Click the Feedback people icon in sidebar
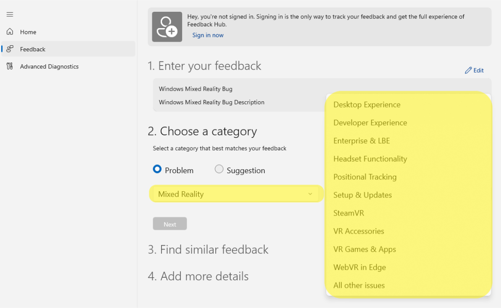 point(10,49)
